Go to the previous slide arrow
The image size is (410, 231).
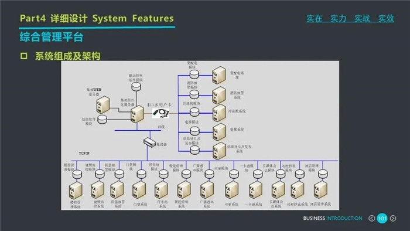pyautogui.click(x=371, y=218)
